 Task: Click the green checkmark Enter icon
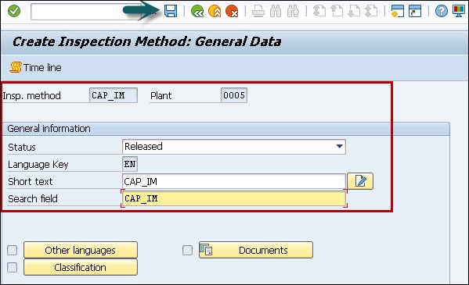click(14, 12)
